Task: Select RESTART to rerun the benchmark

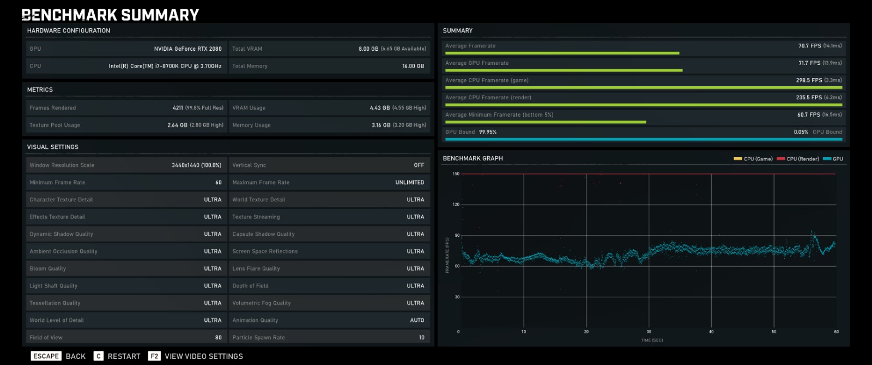Action: [x=124, y=356]
